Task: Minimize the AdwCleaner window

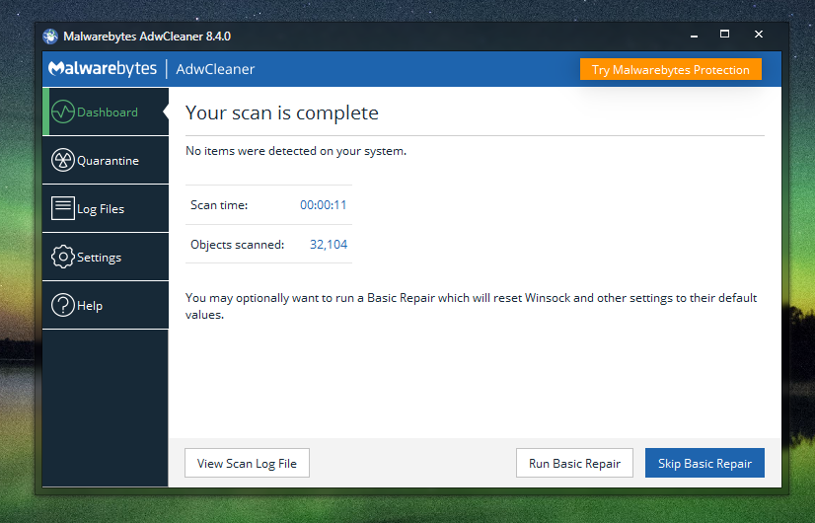Action: [x=694, y=35]
